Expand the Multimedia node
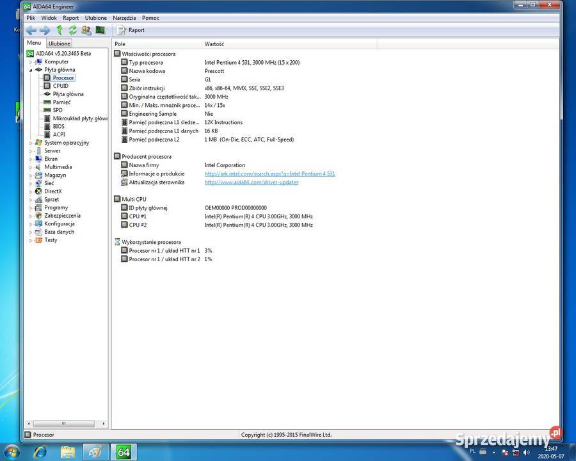576x461 pixels. (31, 167)
